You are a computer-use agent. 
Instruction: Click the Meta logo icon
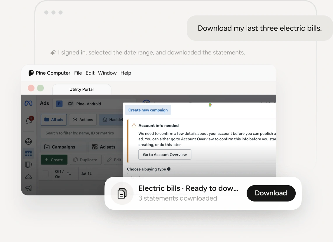click(x=29, y=103)
